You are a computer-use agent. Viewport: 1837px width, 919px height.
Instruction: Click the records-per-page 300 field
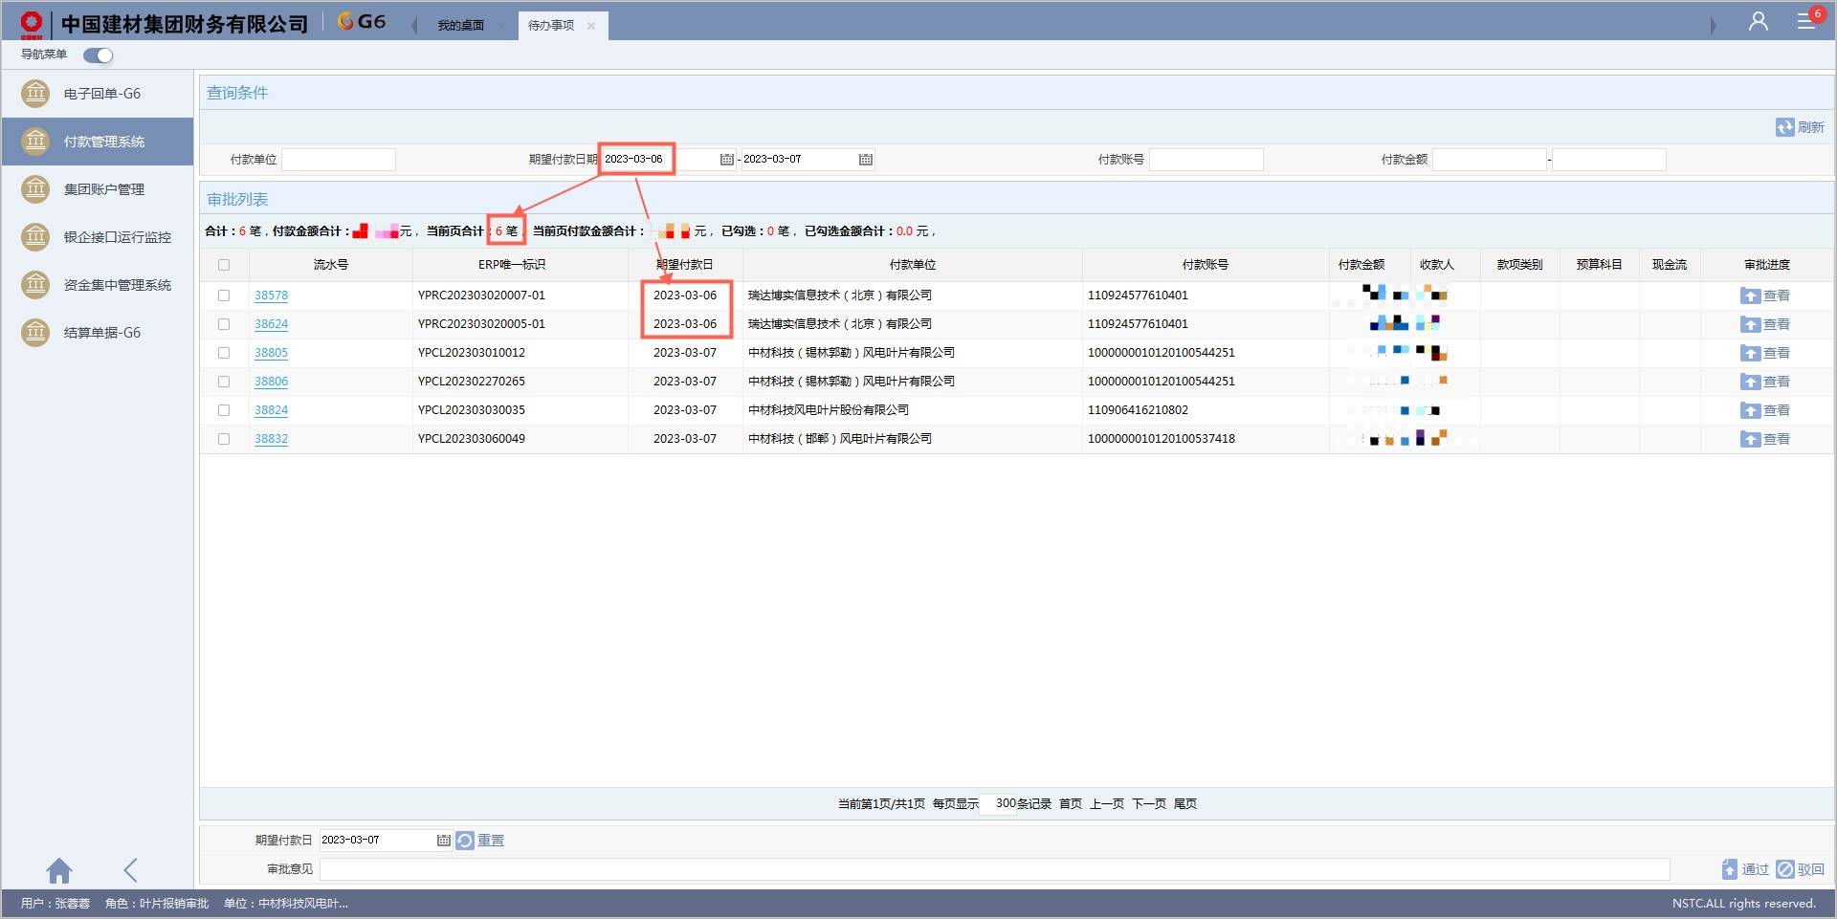click(x=999, y=804)
